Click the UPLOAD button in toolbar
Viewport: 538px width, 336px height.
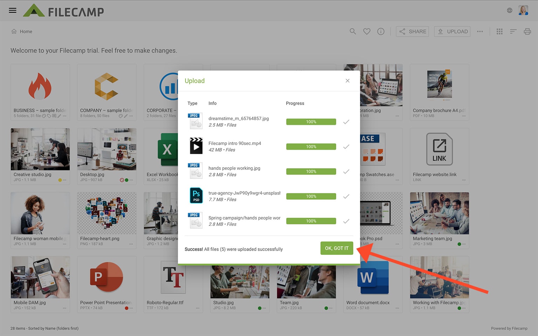click(x=452, y=31)
